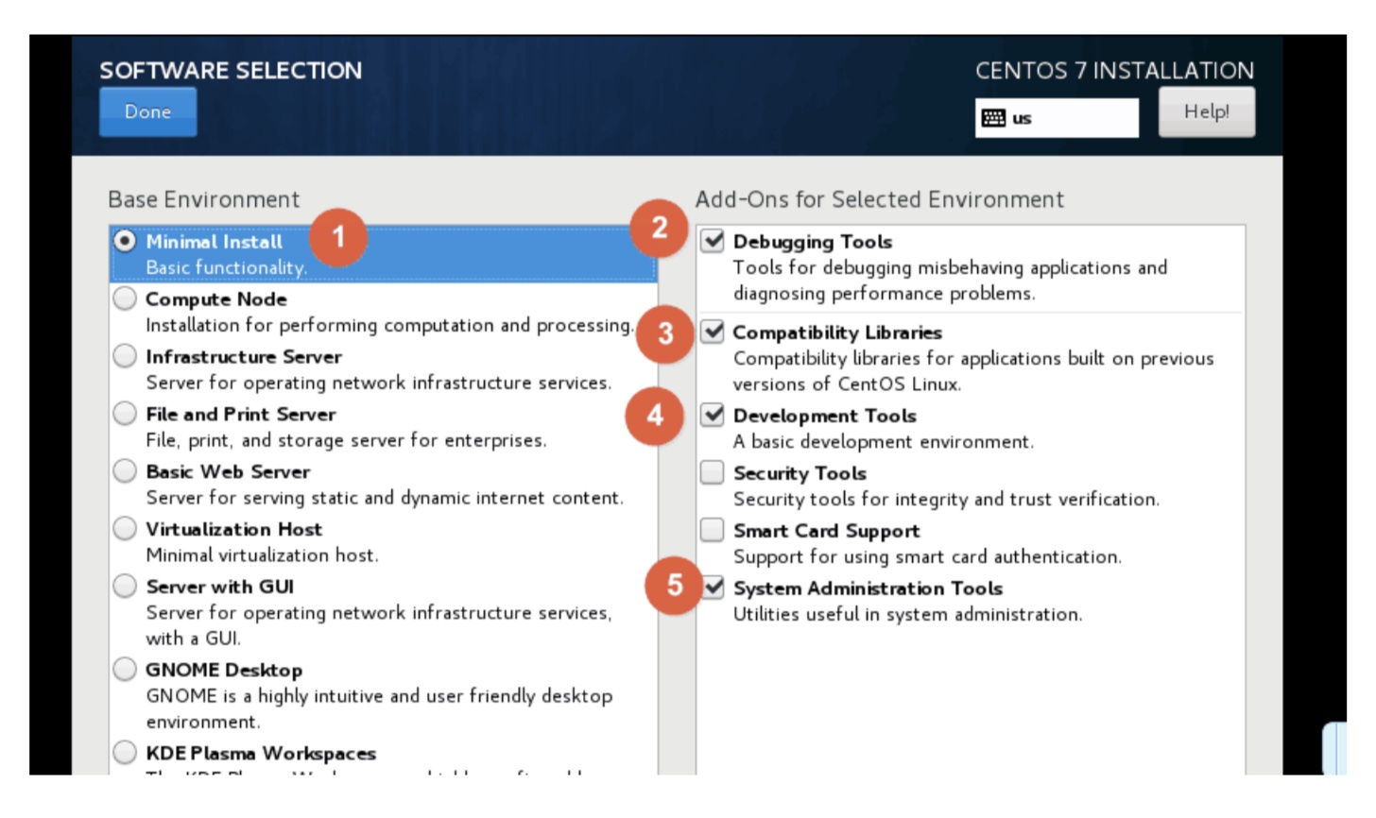1376x818 pixels.
Task: Select GNOME Desktop radio button
Action: [125, 670]
